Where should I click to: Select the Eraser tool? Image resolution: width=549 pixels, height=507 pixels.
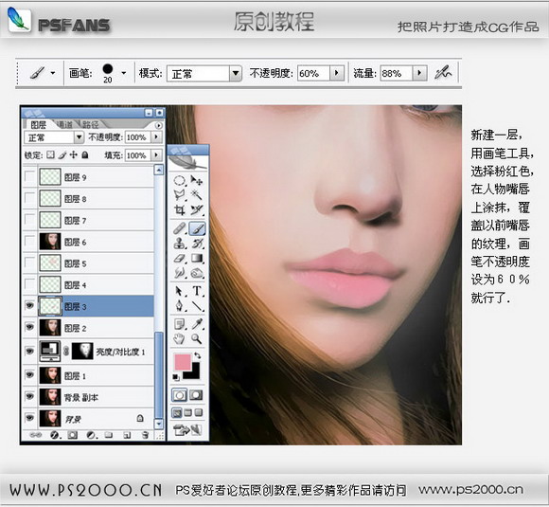point(180,259)
